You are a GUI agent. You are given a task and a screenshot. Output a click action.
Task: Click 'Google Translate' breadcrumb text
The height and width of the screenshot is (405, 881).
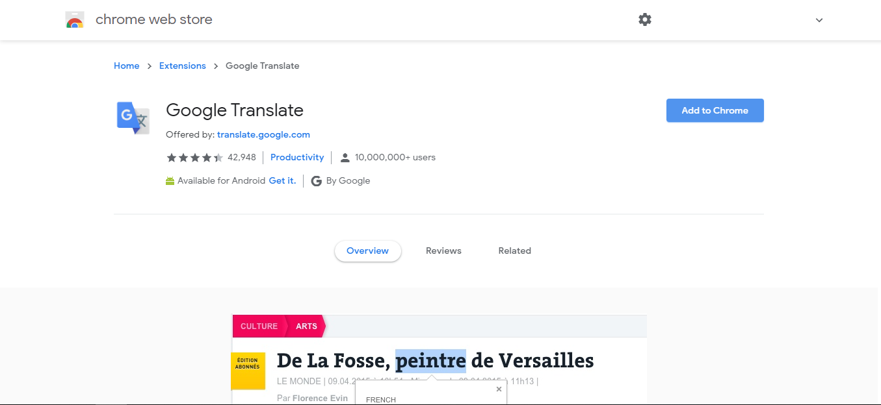click(x=263, y=66)
